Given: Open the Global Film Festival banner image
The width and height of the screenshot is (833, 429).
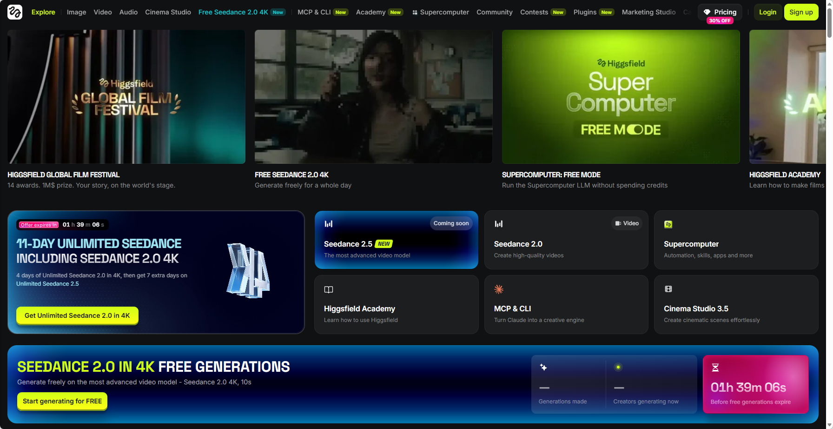Looking at the screenshot, I should 126,97.
